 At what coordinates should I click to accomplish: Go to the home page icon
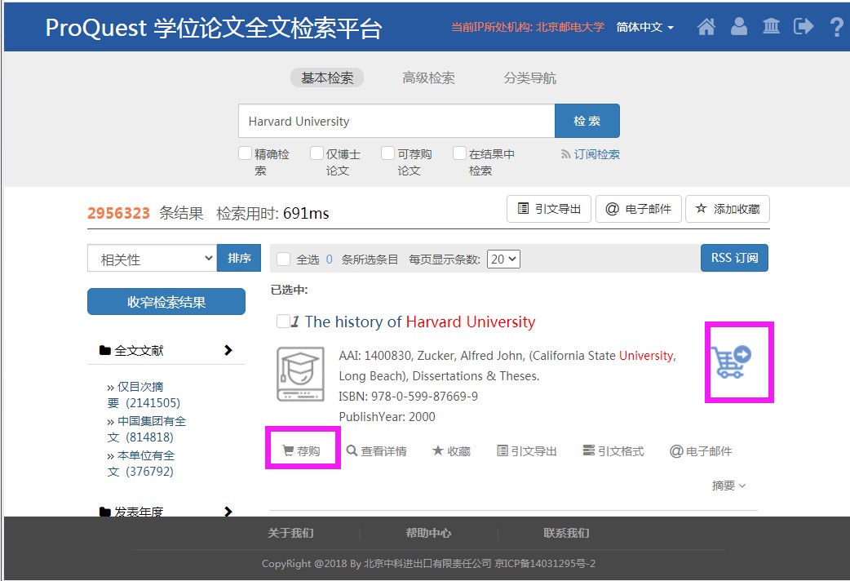tap(706, 27)
